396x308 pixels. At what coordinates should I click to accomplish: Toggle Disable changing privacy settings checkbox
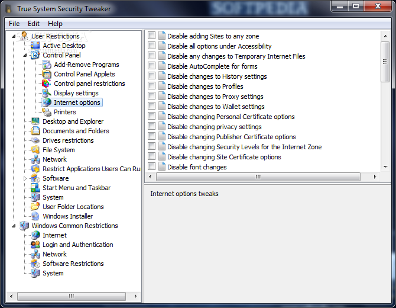pyautogui.click(x=151, y=126)
